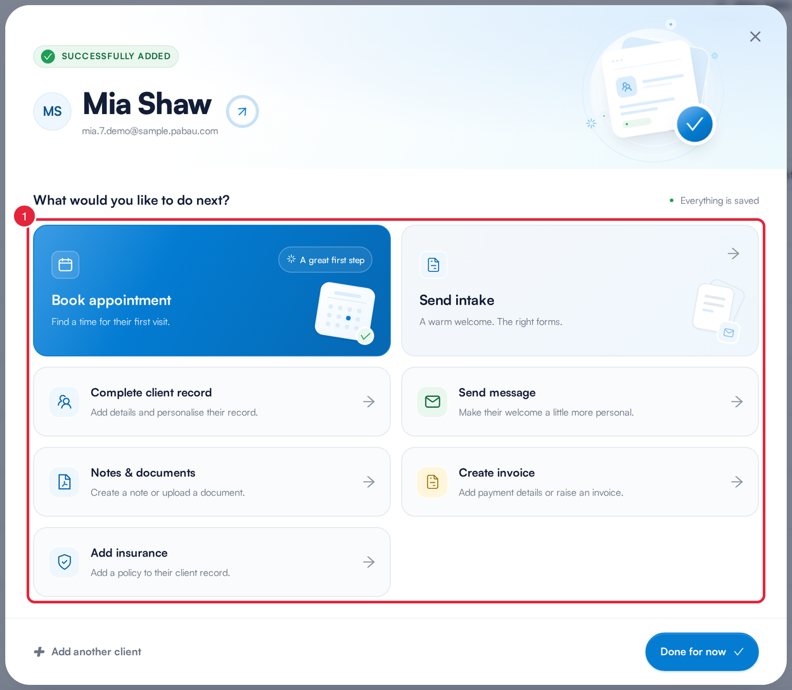Screen dimensions: 792x690
Task: Click the Send message envelope icon
Action: click(x=433, y=402)
